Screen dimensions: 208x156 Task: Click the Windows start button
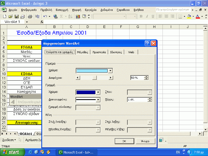tap(12, 152)
